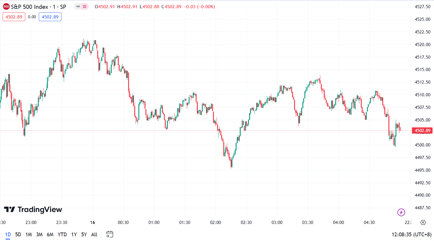Click the gray market status dash indicator
Viewport: 434px width, 241px height.
click(78, 6)
